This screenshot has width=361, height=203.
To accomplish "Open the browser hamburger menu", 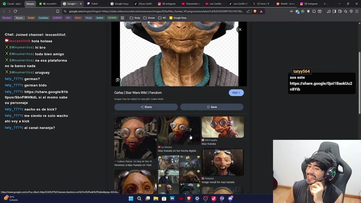I will tap(357, 11).
